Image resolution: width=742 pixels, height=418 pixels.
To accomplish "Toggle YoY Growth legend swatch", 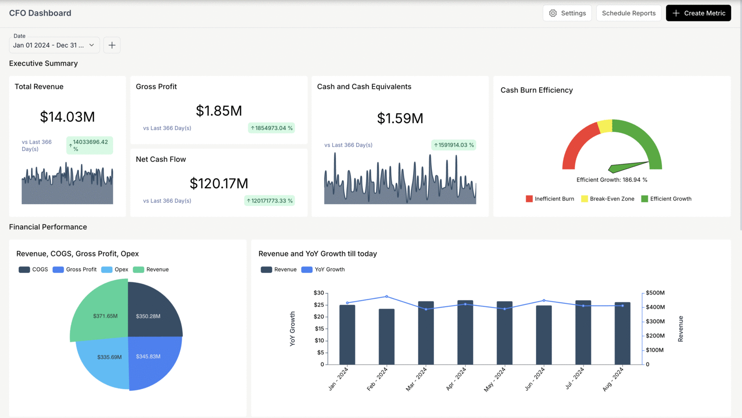I will tap(307, 270).
